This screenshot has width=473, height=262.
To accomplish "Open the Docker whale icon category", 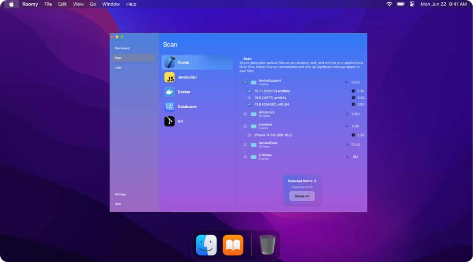I will point(169,92).
